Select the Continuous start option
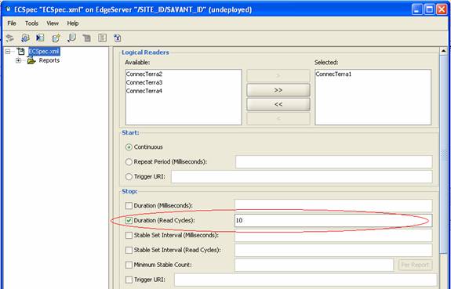Viewport: 451px width, 289px height. (x=129, y=147)
